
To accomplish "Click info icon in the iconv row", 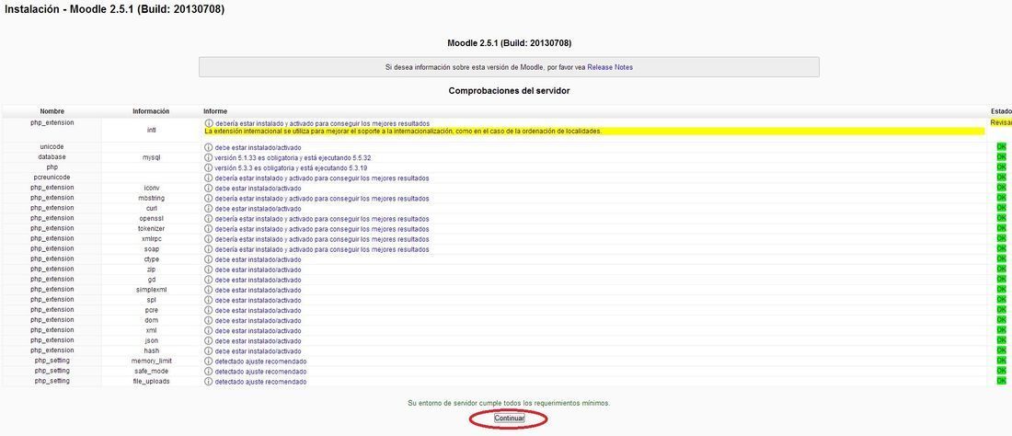I will (209, 189).
